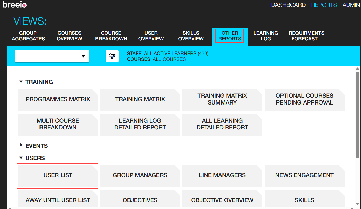Open the News Engagement report

(x=304, y=175)
